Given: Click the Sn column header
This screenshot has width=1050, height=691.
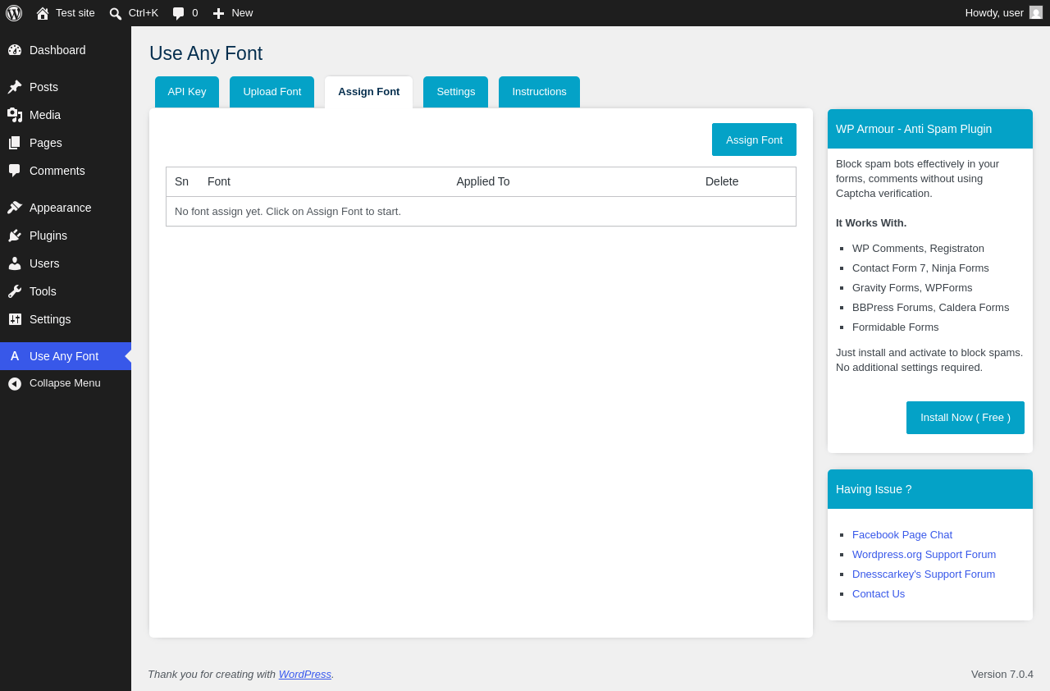Looking at the screenshot, I should (x=182, y=182).
